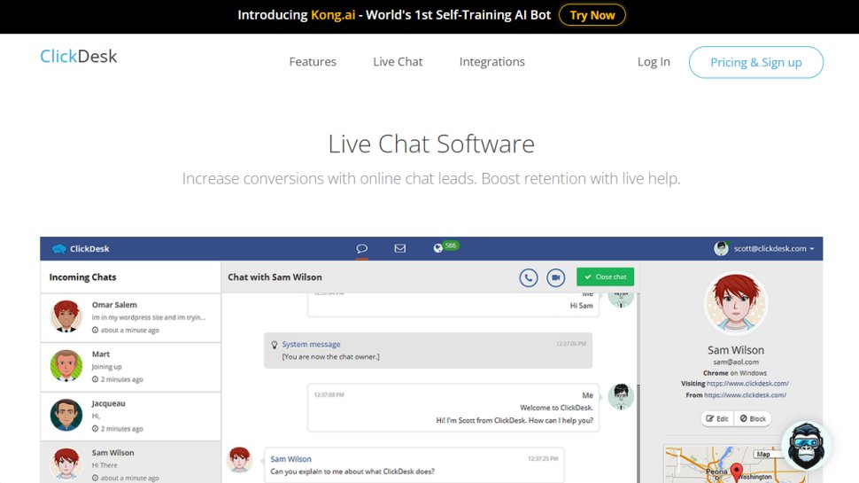Click the clock icon under Jacqueau
859x483 pixels.
click(96, 429)
